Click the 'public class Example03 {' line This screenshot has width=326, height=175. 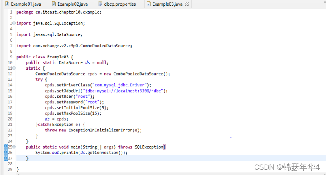[x=45, y=57]
